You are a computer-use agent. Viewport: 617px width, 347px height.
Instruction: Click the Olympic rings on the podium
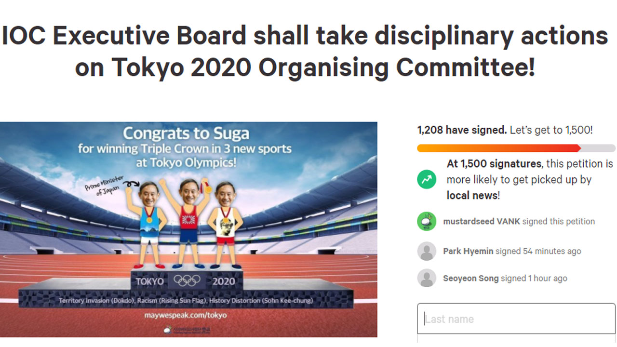coord(187,281)
